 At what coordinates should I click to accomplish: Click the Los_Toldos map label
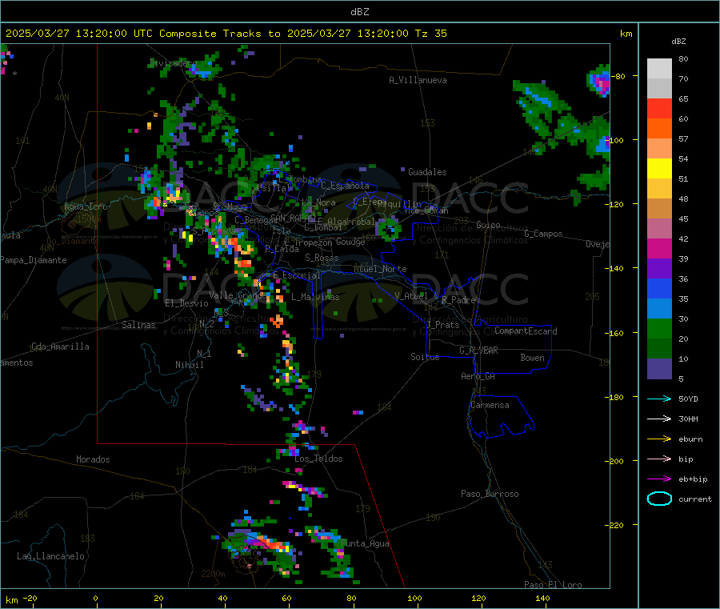318,459
